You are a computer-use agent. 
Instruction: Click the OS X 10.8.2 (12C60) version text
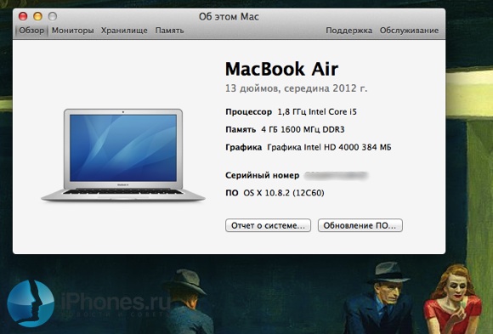(x=284, y=193)
